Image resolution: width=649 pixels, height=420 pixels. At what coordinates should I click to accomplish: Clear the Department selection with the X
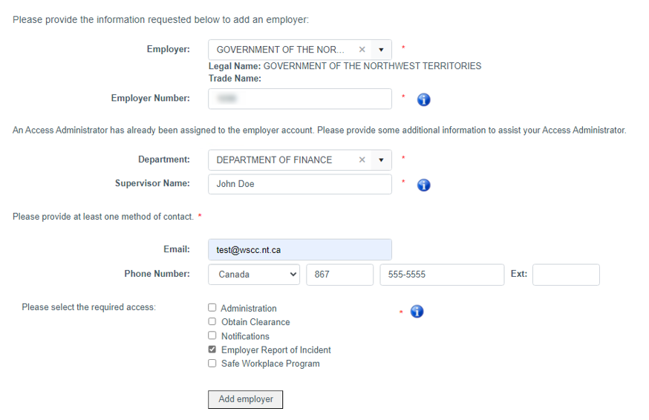362,160
